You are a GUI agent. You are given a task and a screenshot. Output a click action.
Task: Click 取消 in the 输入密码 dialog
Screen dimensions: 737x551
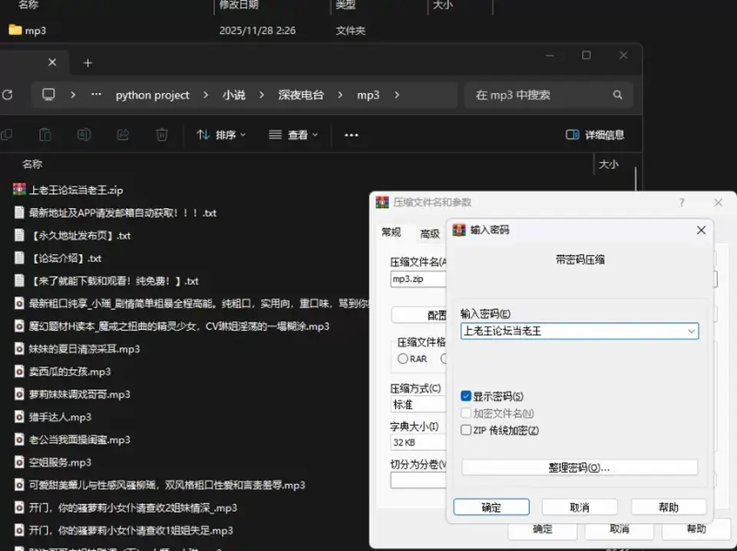pos(580,507)
